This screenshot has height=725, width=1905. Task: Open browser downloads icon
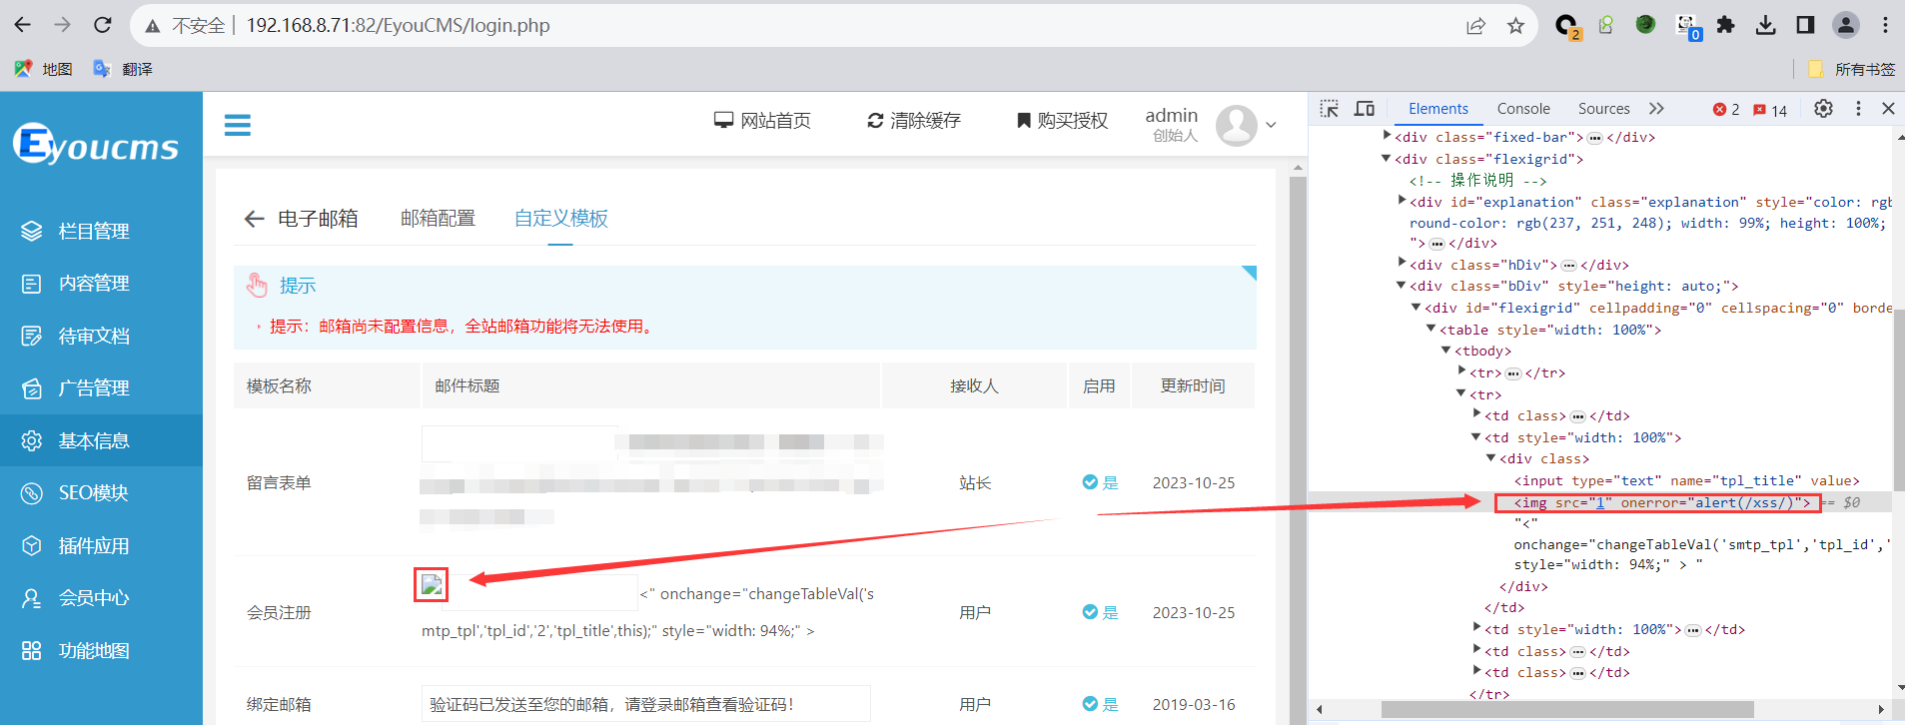click(1765, 25)
